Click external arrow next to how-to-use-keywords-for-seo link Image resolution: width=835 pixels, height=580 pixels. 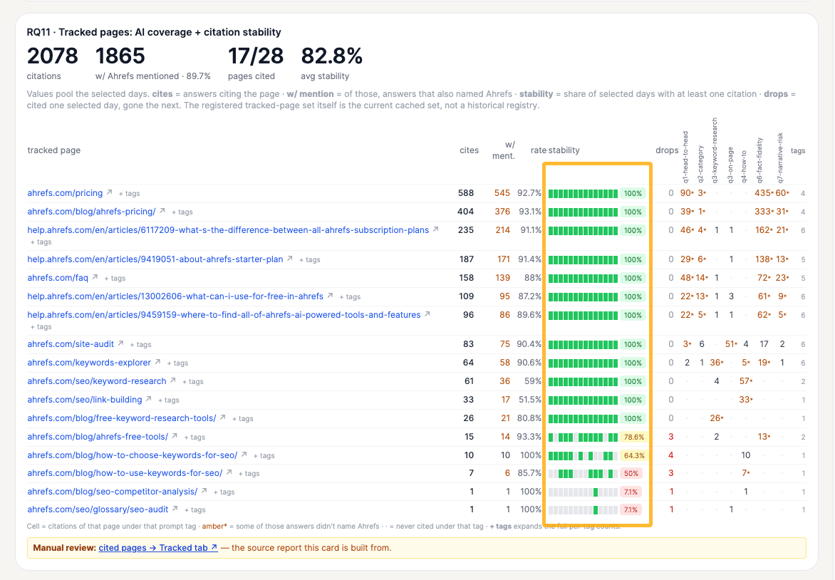229,472
